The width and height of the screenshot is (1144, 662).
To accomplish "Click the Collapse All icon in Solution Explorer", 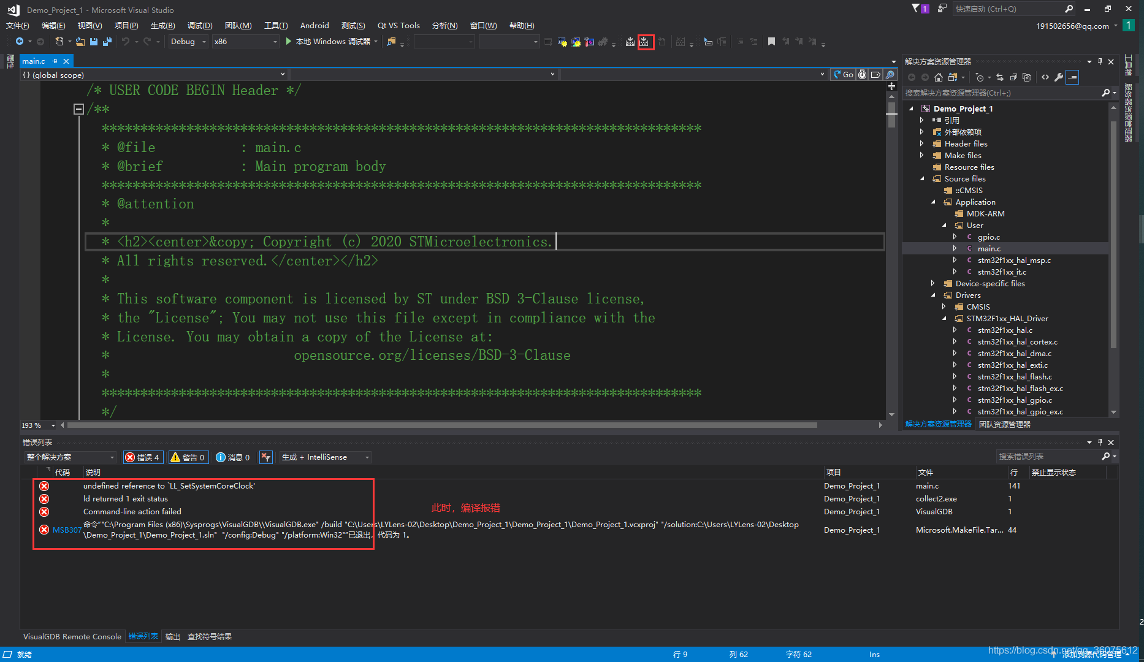I will (1013, 77).
